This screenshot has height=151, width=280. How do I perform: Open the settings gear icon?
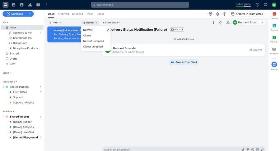(266, 5)
